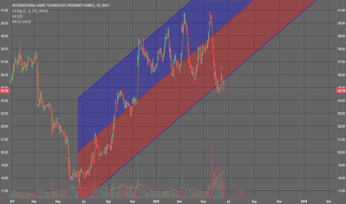Select the MA (4, ohlc4) indicator label
This screenshot has height=204, width=346.
click(21, 22)
